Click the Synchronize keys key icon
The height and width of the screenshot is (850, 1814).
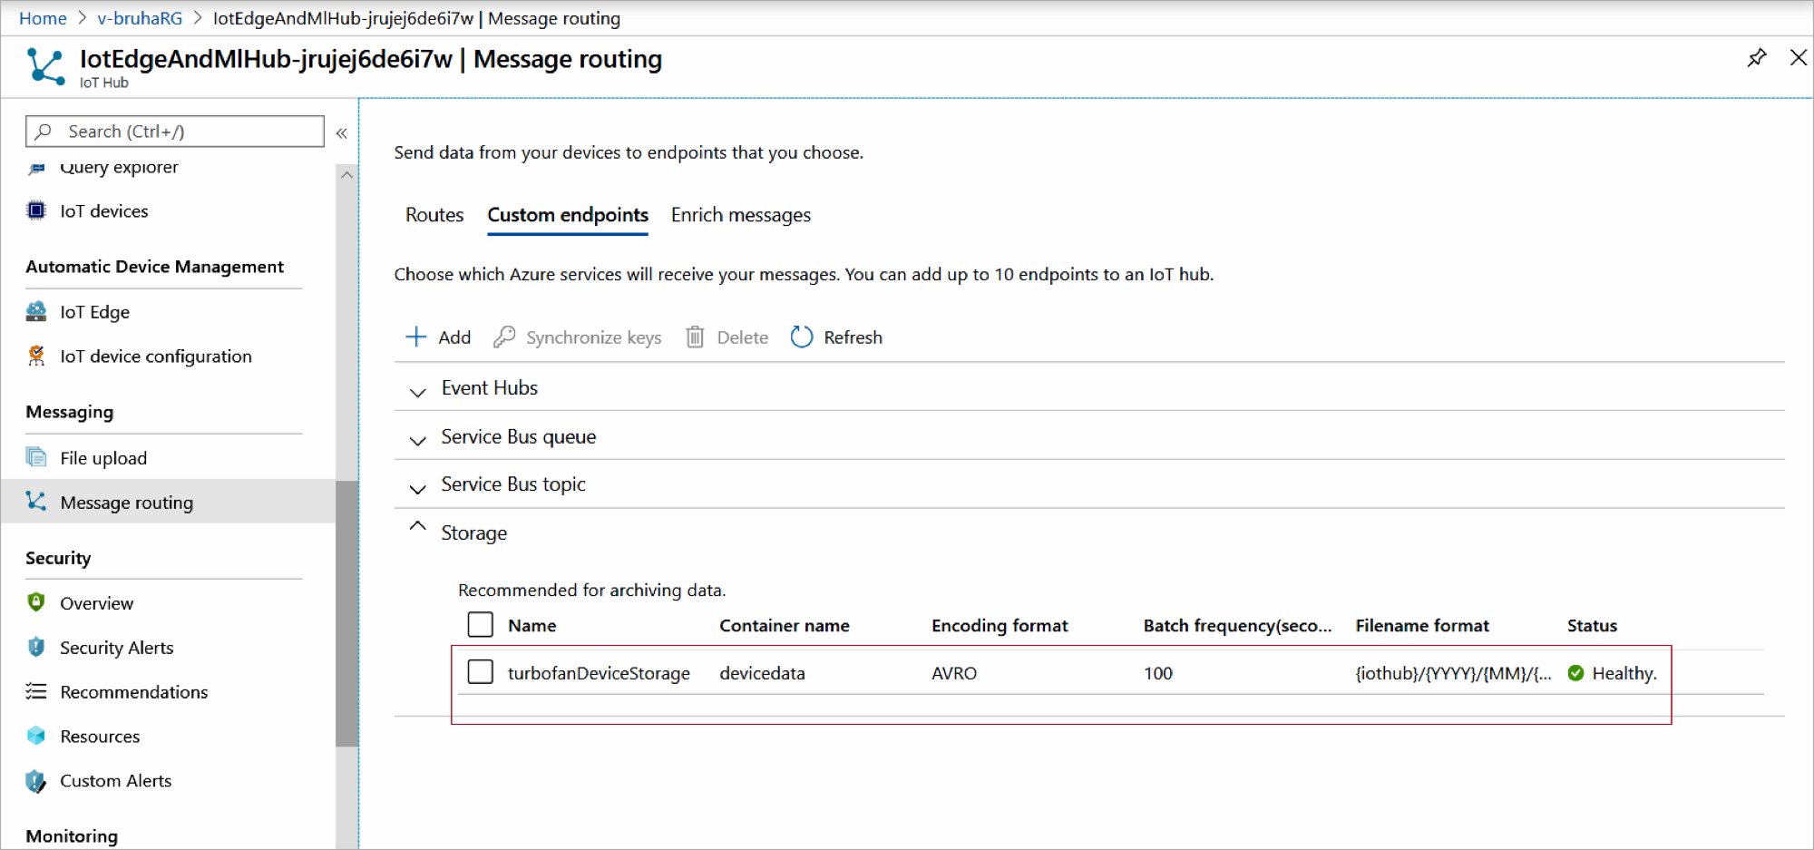504,337
